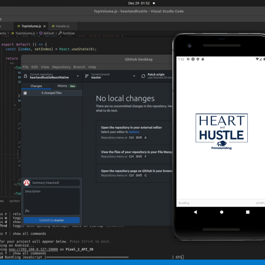Click the New badge on History tab
The width and height of the screenshot is (265, 265).
coord(72,86)
